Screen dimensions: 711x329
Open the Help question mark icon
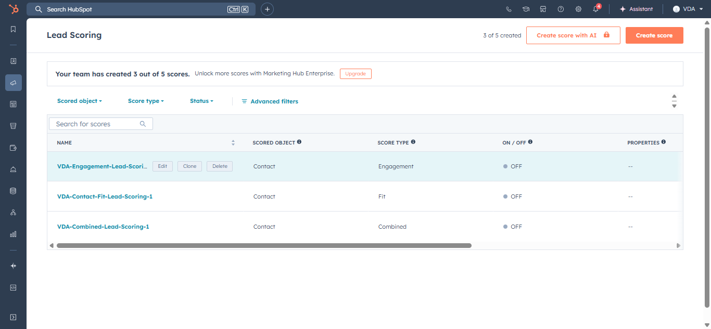click(561, 9)
